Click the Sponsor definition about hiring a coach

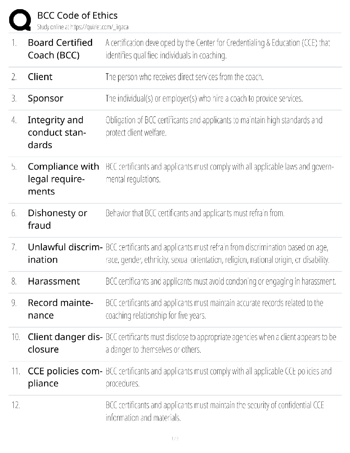[x=204, y=99]
